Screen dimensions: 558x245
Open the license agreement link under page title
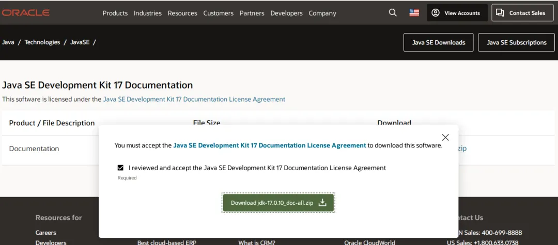194,100
